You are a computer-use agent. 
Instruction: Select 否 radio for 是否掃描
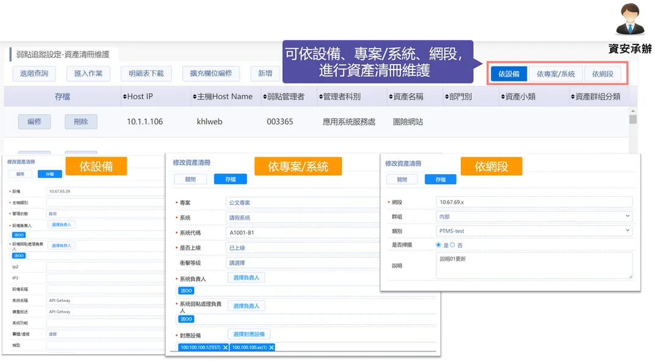coord(452,245)
